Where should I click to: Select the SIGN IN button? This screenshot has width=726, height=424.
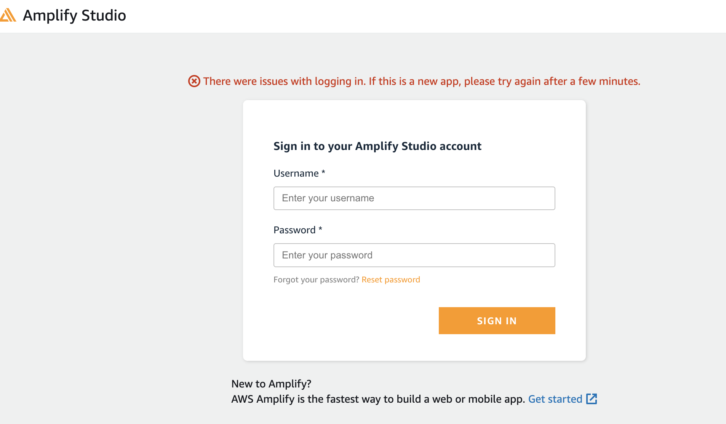[x=497, y=320]
